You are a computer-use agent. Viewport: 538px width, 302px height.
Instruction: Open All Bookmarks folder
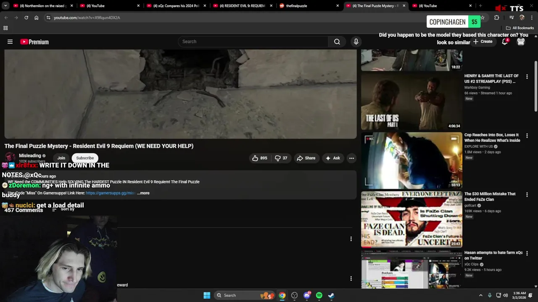point(520,28)
